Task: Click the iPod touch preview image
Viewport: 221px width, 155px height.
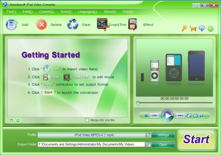Action: pos(196,66)
